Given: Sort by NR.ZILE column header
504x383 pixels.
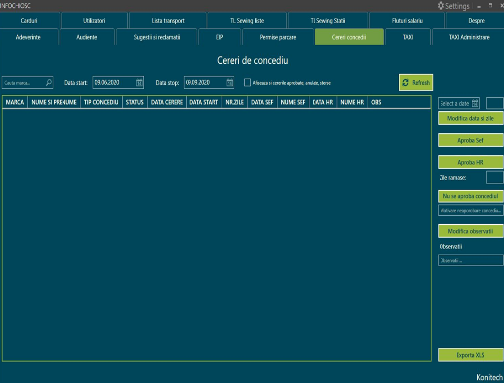Looking at the screenshot, I should click(235, 102).
